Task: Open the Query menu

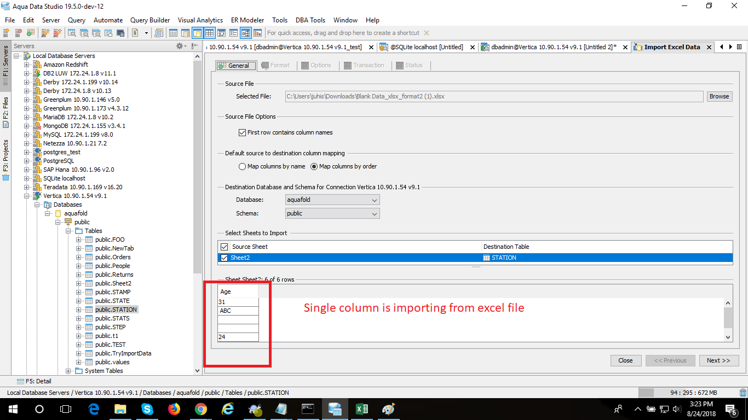Action: coord(77,20)
